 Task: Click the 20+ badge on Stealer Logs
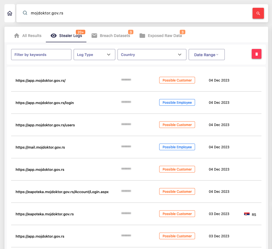(x=81, y=32)
